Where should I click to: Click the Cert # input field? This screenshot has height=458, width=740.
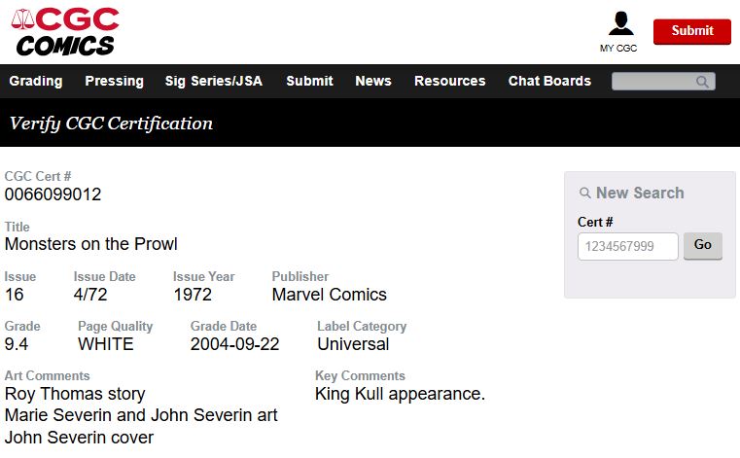(x=627, y=247)
